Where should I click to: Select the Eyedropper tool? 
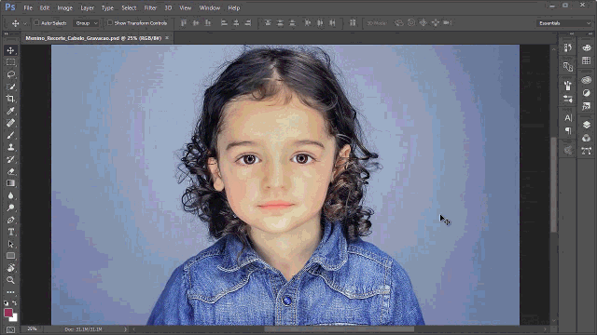10,111
